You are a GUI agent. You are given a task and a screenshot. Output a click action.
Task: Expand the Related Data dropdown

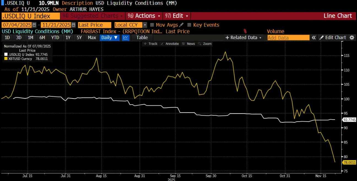pos(243,38)
